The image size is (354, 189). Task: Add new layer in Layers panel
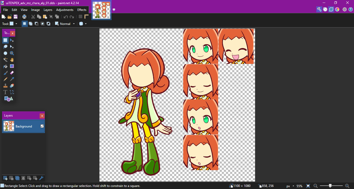(x=5, y=178)
